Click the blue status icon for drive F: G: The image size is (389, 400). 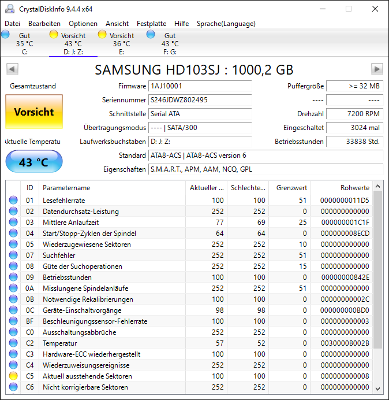pyautogui.click(x=151, y=34)
